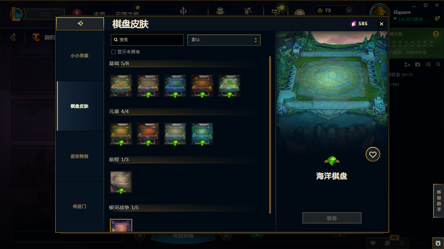
Task: Enable 显示未拥有 checkbox
Action: [x=113, y=52]
